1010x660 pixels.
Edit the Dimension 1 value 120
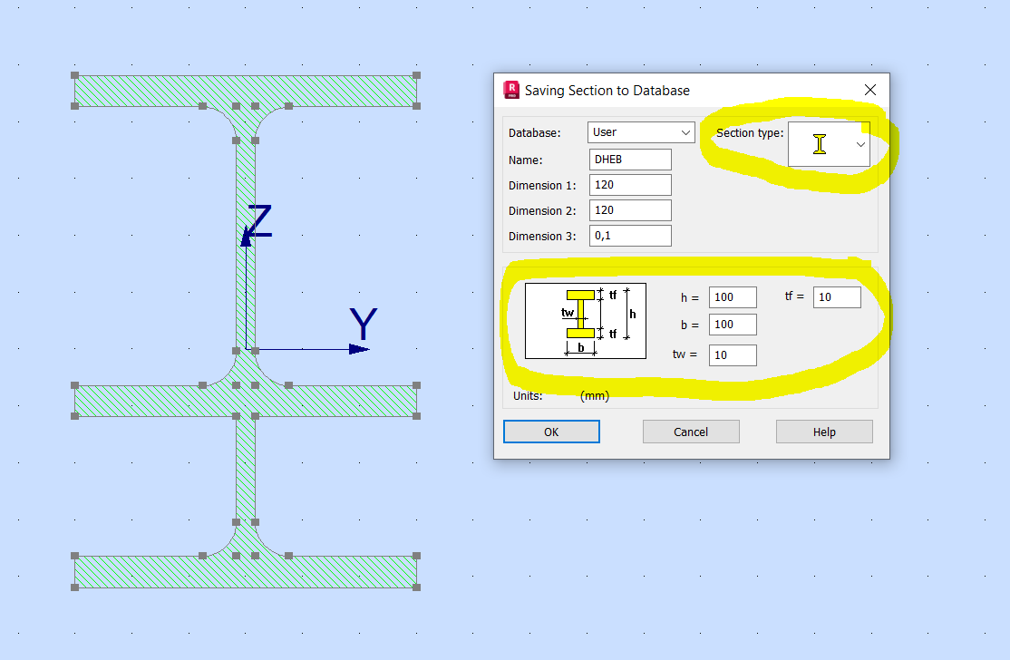coord(629,184)
